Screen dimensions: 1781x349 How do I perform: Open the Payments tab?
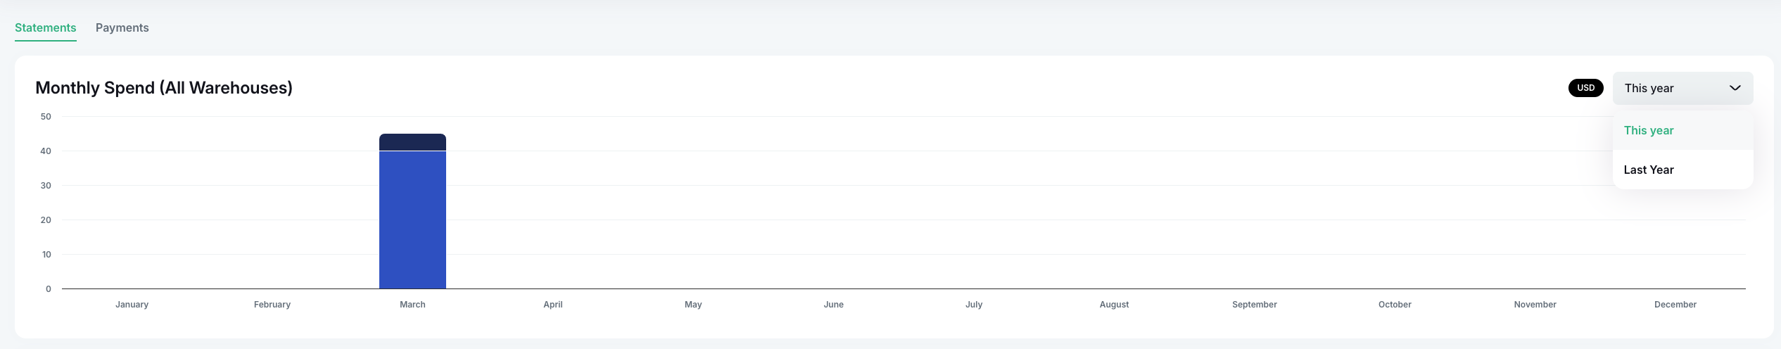coord(122,28)
